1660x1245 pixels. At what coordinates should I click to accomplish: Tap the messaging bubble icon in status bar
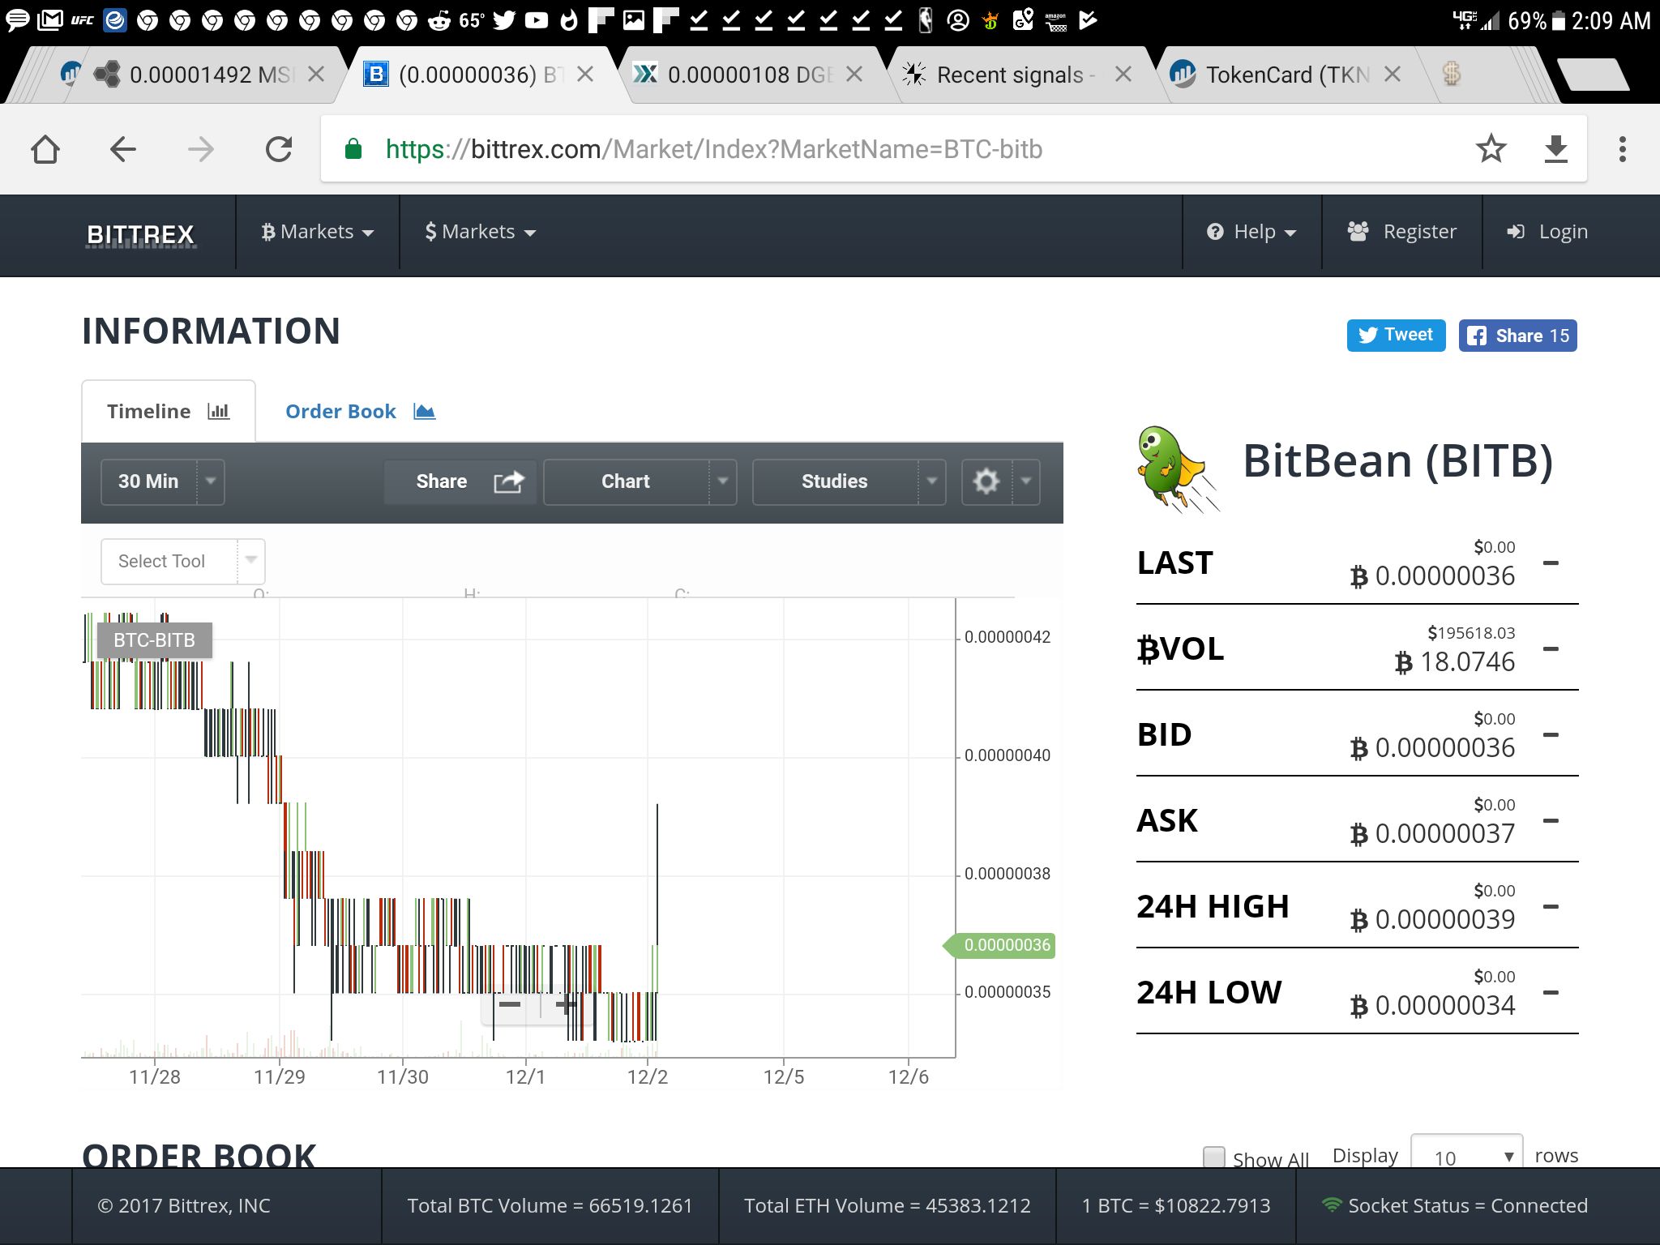(x=18, y=20)
